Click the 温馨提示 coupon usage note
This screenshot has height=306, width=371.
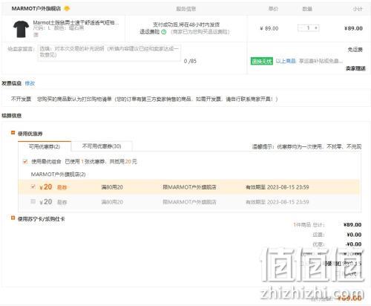(x=306, y=146)
